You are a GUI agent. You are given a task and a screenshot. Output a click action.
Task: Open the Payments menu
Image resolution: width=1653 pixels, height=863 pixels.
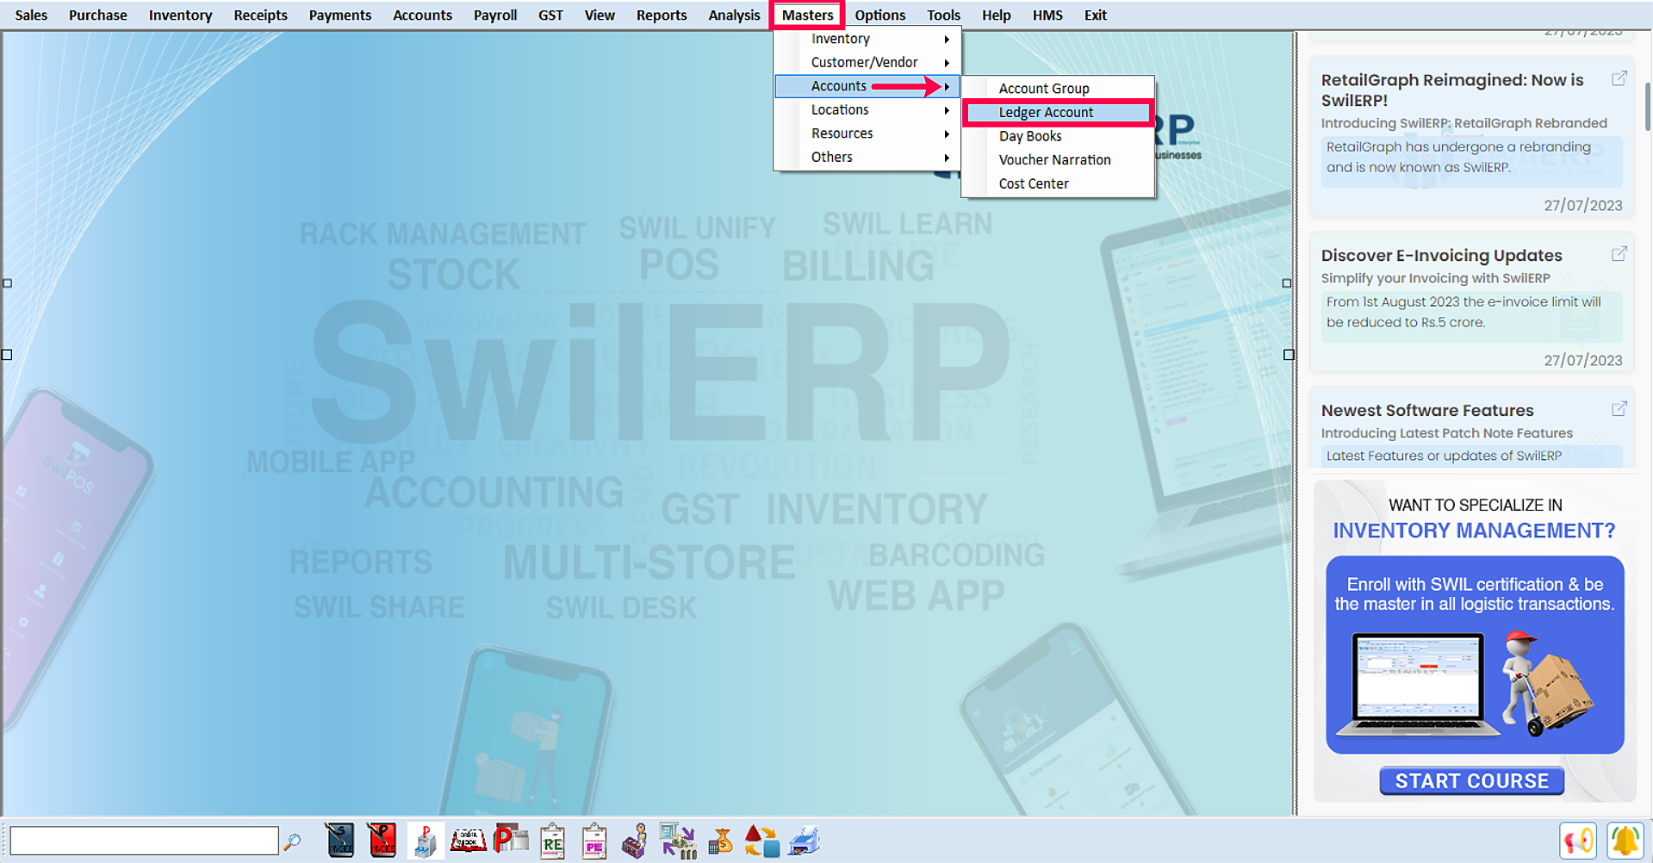pyautogui.click(x=339, y=15)
